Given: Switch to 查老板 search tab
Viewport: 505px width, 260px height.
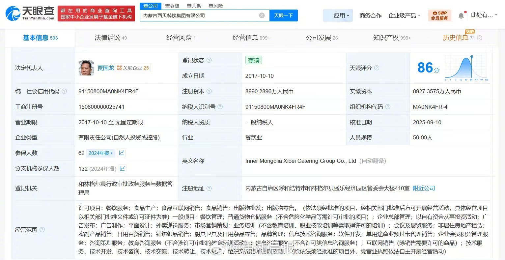Looking at the screenshot, I should (x=172, y=6).
